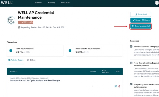The width and height of the screenshot is (159, 97).
Task: Click the HOURS column header
Action: click(x=93, y=71)
